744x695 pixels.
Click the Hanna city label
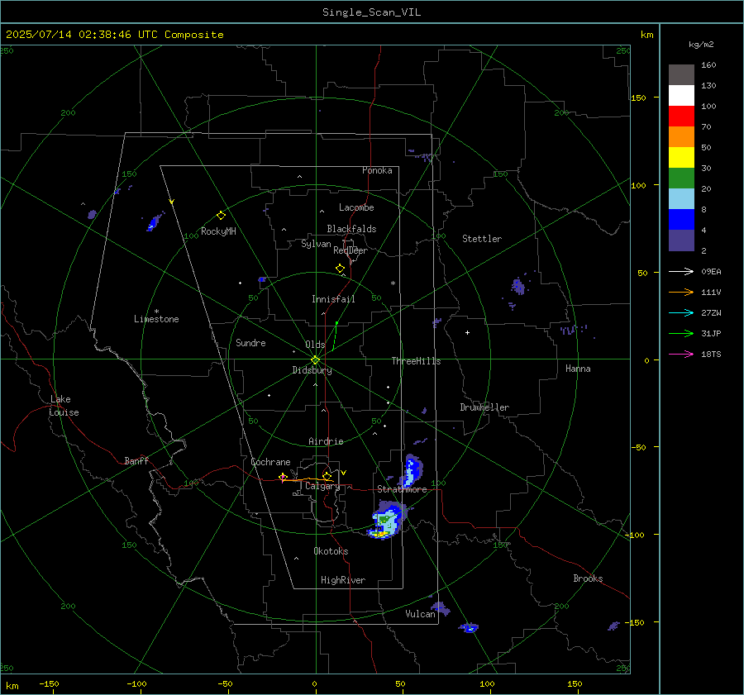pos(578,369)
